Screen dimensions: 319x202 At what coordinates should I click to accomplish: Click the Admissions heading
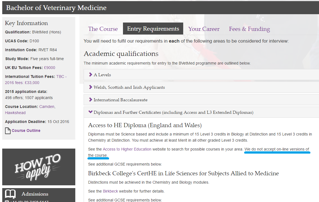[35, 194]
